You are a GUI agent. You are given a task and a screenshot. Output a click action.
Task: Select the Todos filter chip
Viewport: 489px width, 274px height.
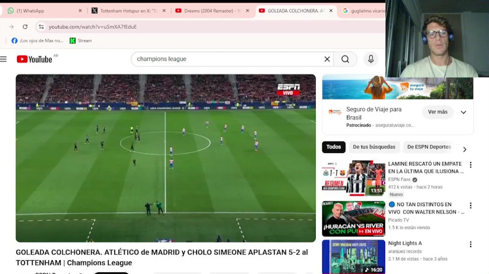(x=334, y=147)
